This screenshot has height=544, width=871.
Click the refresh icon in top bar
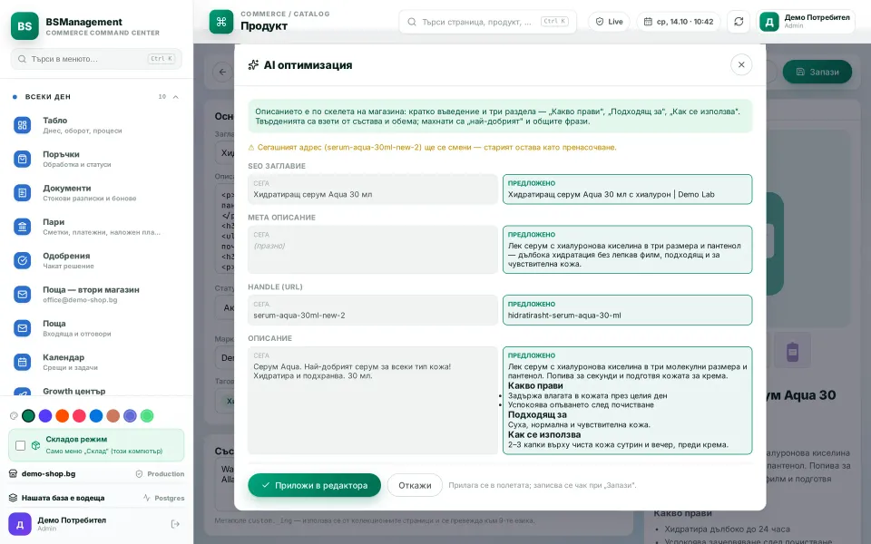[x=739, y=22]
